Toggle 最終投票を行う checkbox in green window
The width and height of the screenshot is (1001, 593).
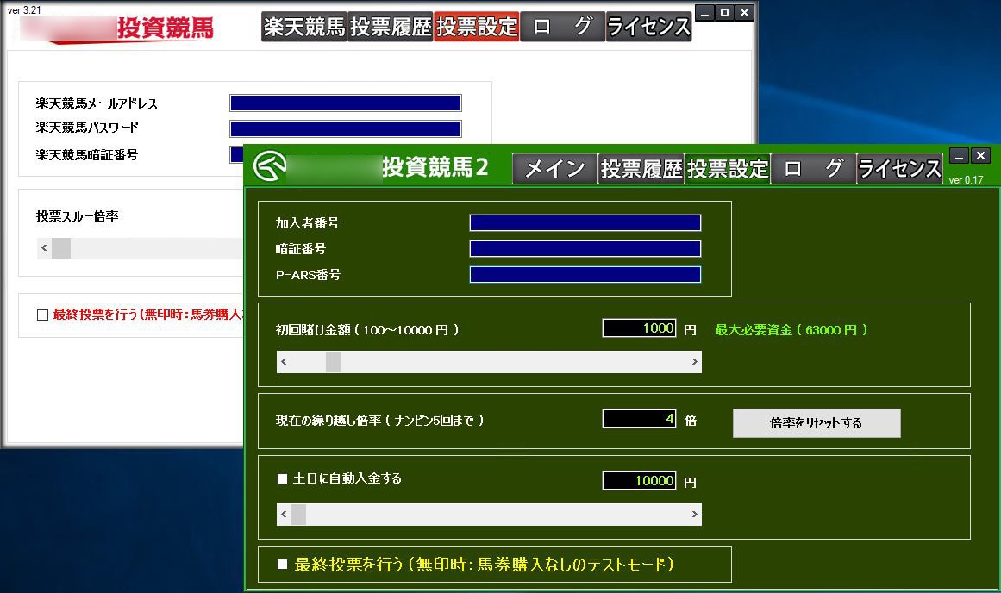(x=282, y=565)
